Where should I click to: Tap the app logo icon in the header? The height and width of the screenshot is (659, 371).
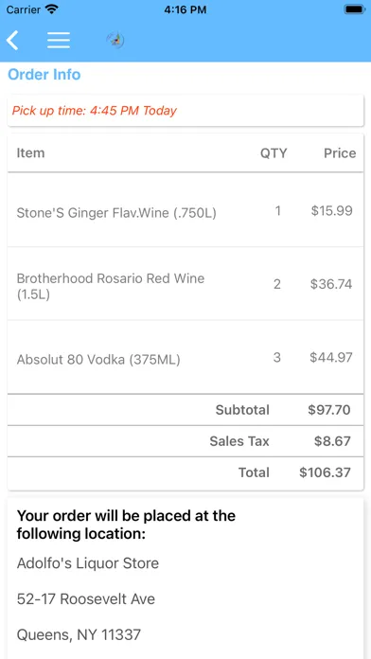pos(115,41)
